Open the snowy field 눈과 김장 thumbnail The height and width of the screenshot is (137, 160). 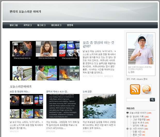(99, 106)
